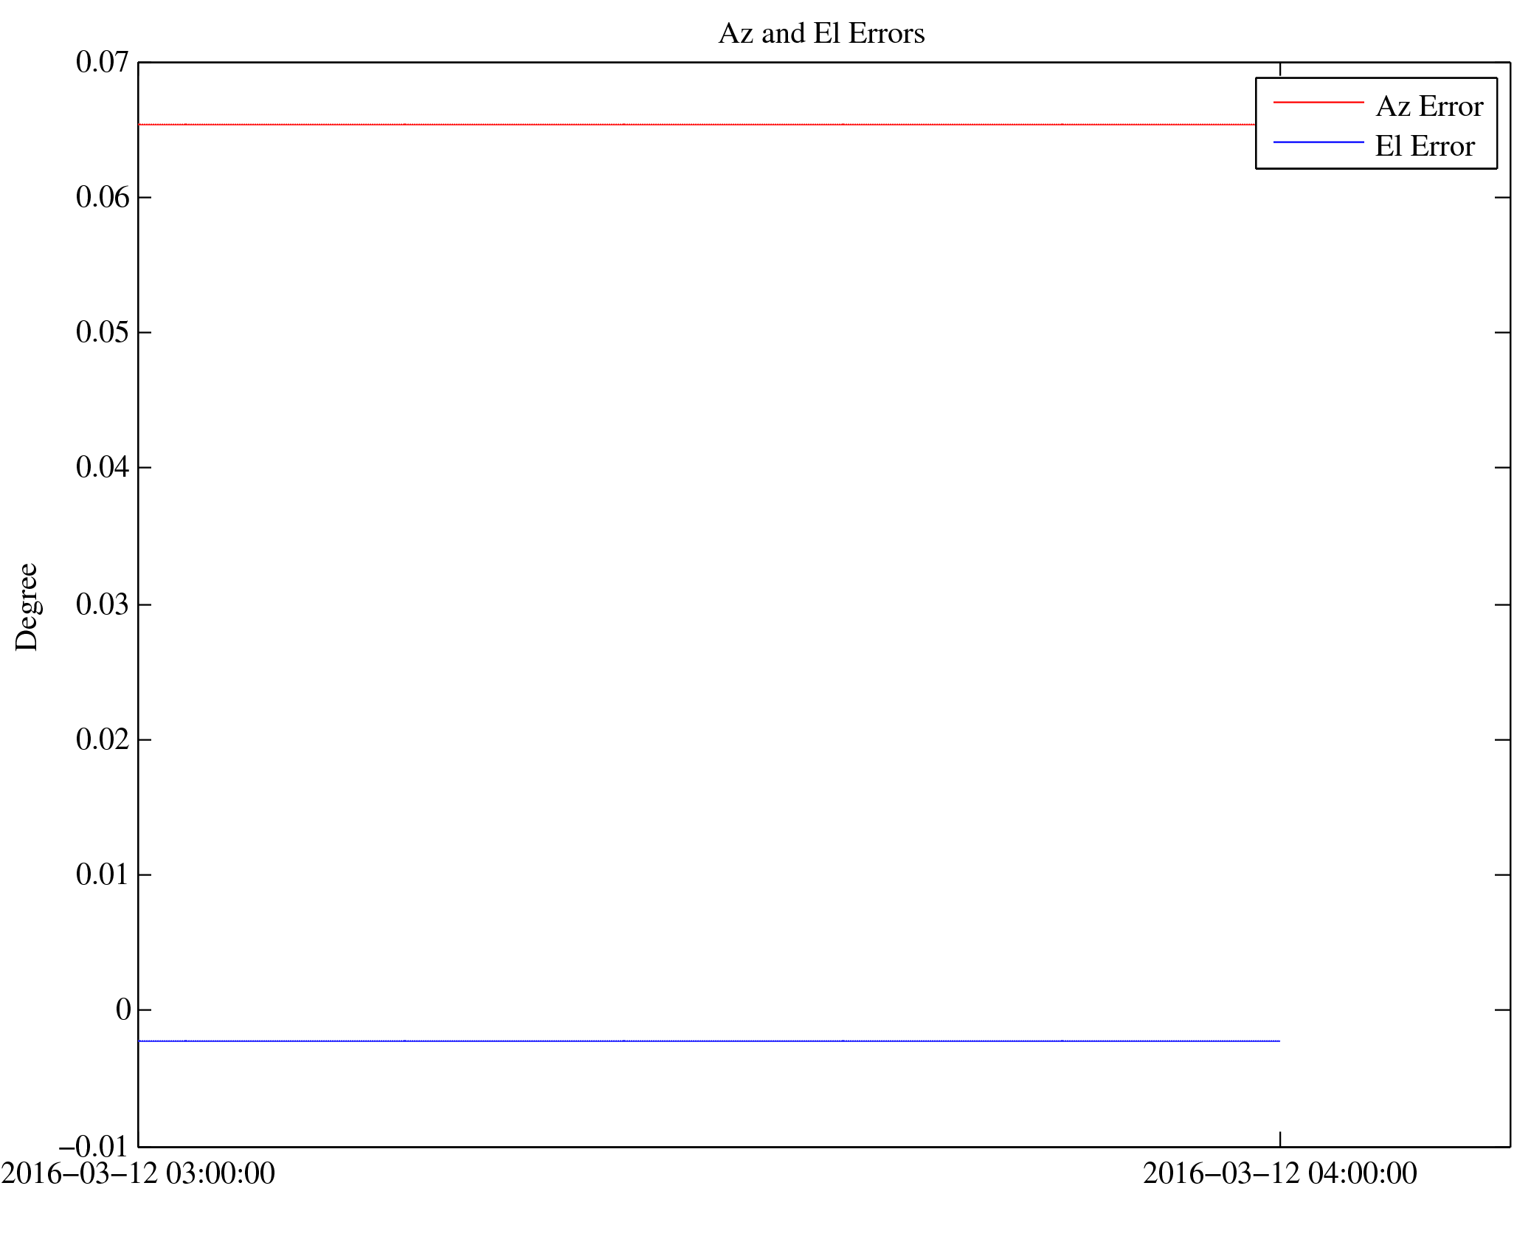The width and height of the screenshot is (1531, 1242).
Task: Click the 0.07 y-axis tick label
Action: click(102, 62)
